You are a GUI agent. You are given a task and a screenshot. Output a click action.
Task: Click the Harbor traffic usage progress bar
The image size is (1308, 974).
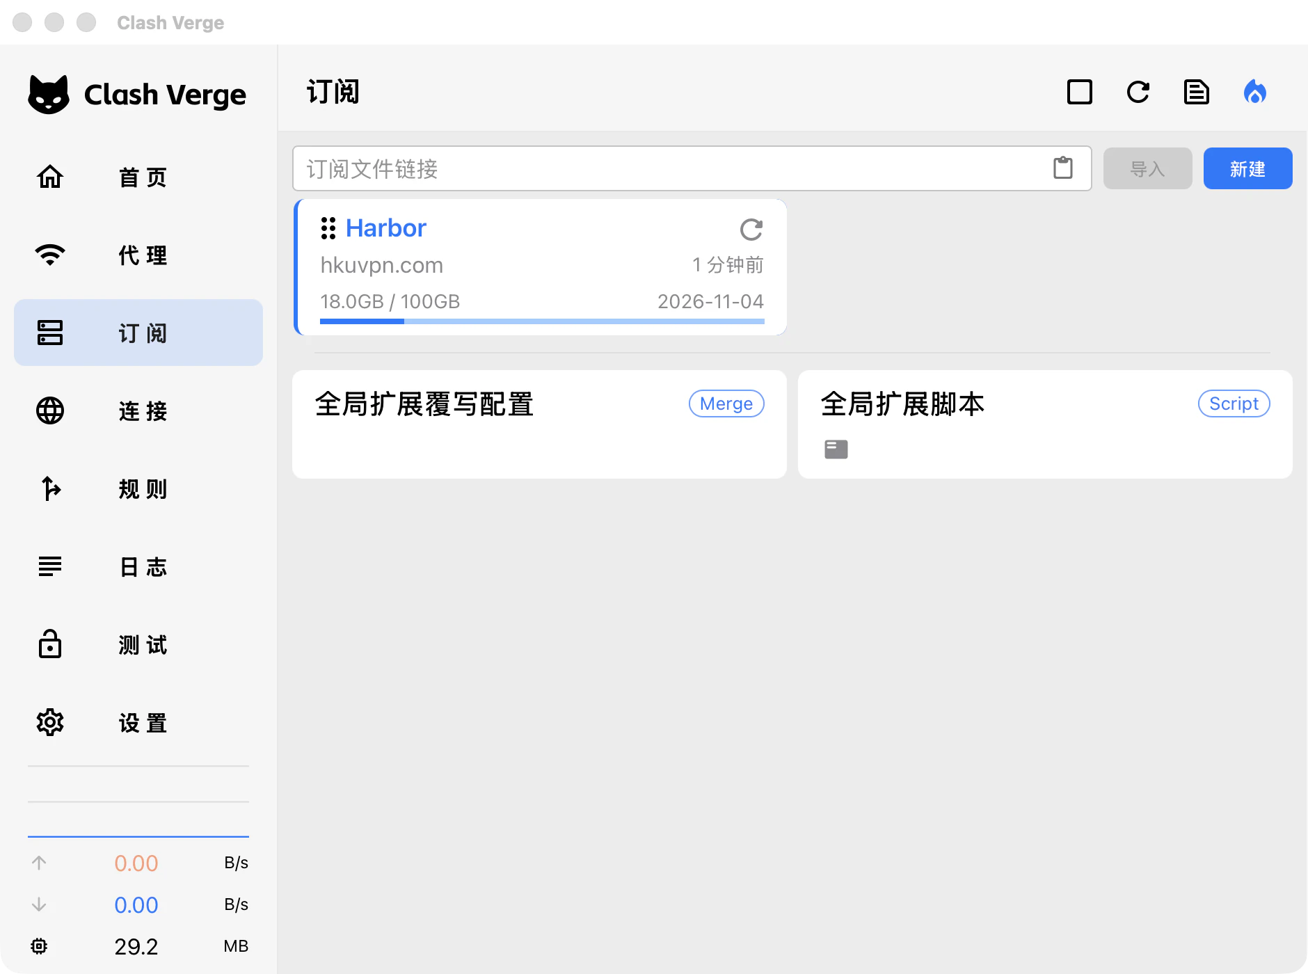542,321
